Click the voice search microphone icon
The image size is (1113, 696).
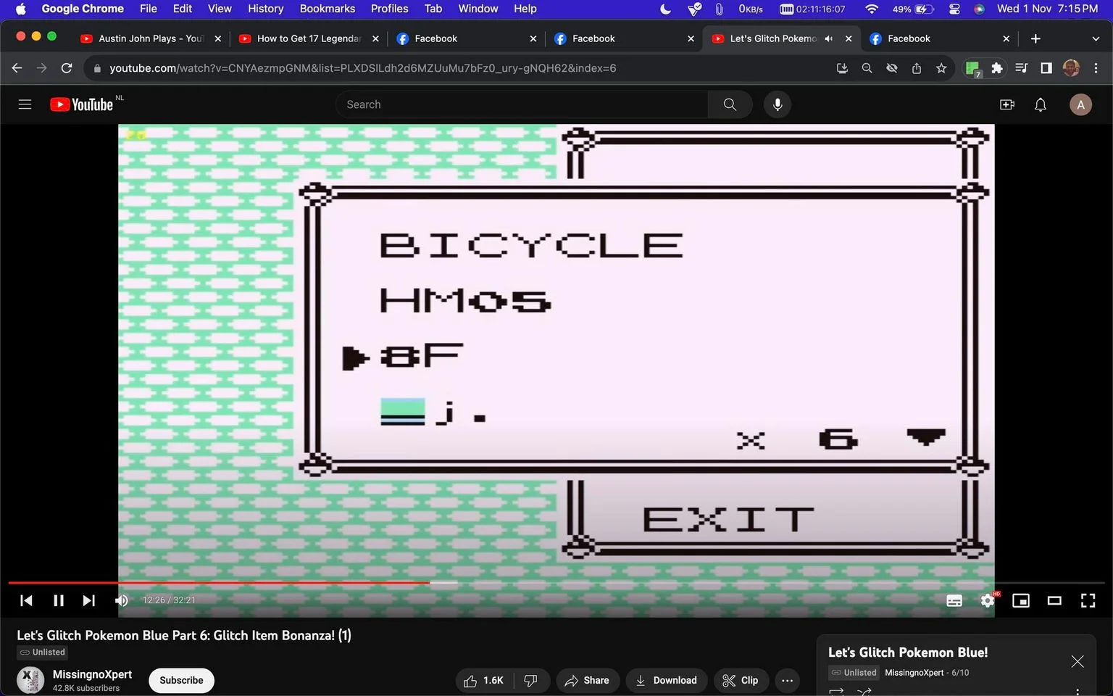778,104
